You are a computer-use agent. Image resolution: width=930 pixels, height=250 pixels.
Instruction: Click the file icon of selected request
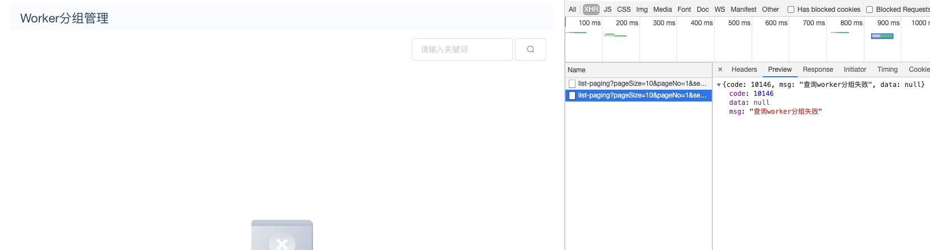click(572, 95)
